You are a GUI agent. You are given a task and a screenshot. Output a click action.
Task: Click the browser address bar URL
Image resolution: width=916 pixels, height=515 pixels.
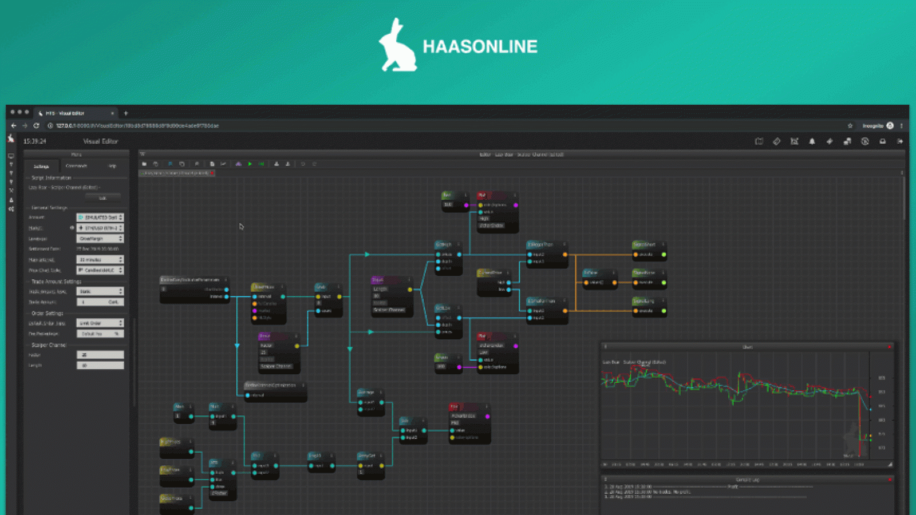(x=137, y=126)
